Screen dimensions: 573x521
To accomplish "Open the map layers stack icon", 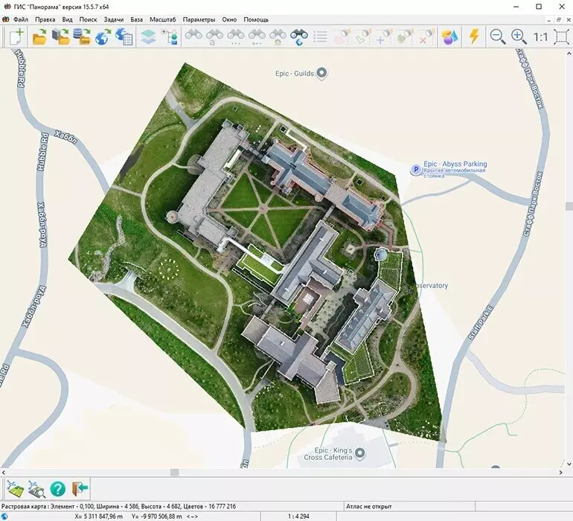I will point(148,37).
